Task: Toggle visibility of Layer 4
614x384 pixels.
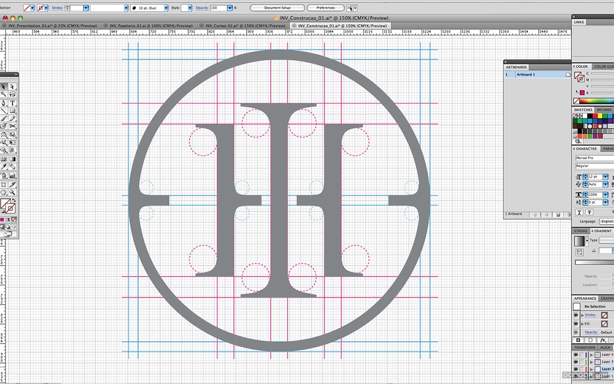Action: pos(576,354)
